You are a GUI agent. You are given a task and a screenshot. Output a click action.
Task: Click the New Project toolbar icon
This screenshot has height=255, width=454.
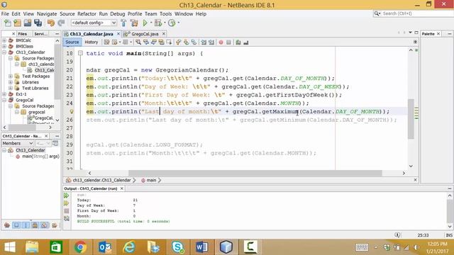coord(17,23)
